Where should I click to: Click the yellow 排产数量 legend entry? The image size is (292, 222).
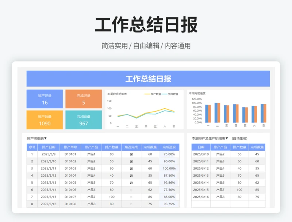tap(153, 94)
